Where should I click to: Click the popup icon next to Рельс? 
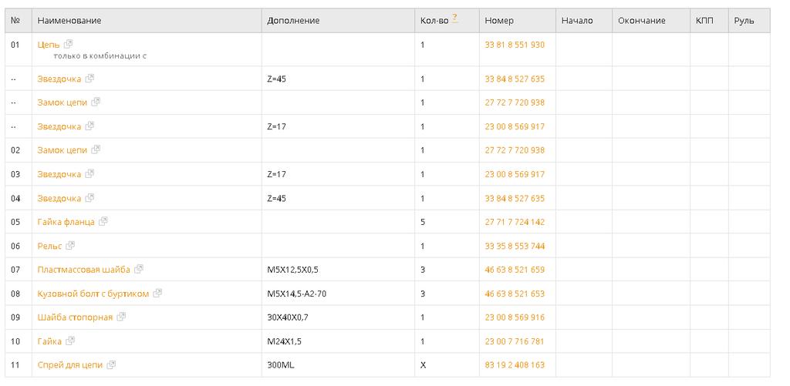(x=70, y=246)
